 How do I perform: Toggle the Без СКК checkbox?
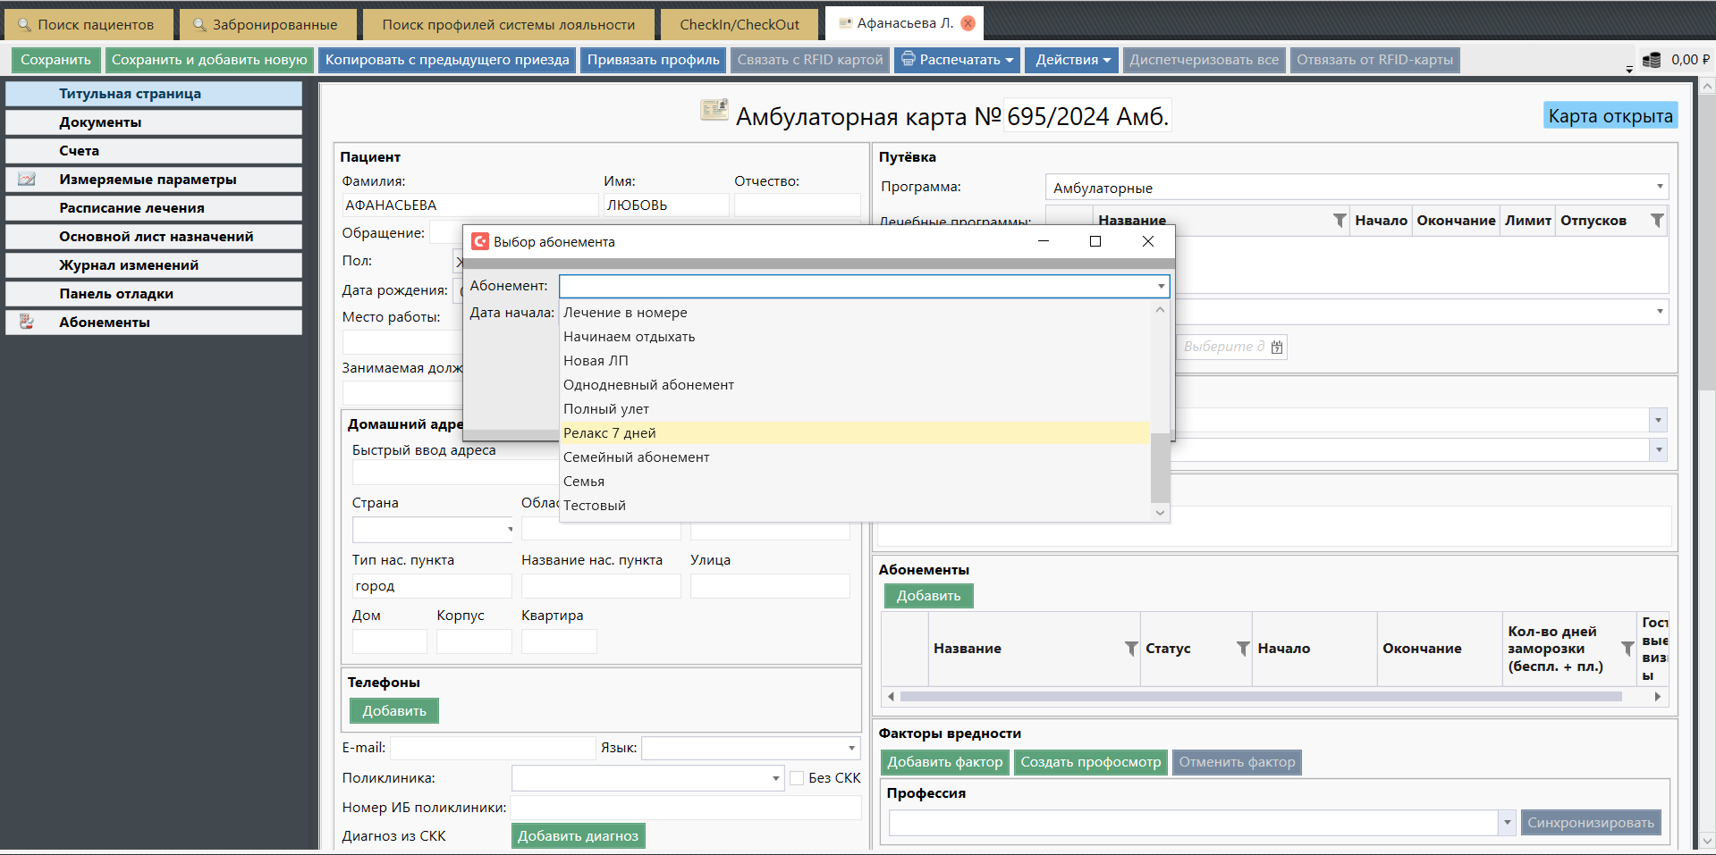point(797,778)
